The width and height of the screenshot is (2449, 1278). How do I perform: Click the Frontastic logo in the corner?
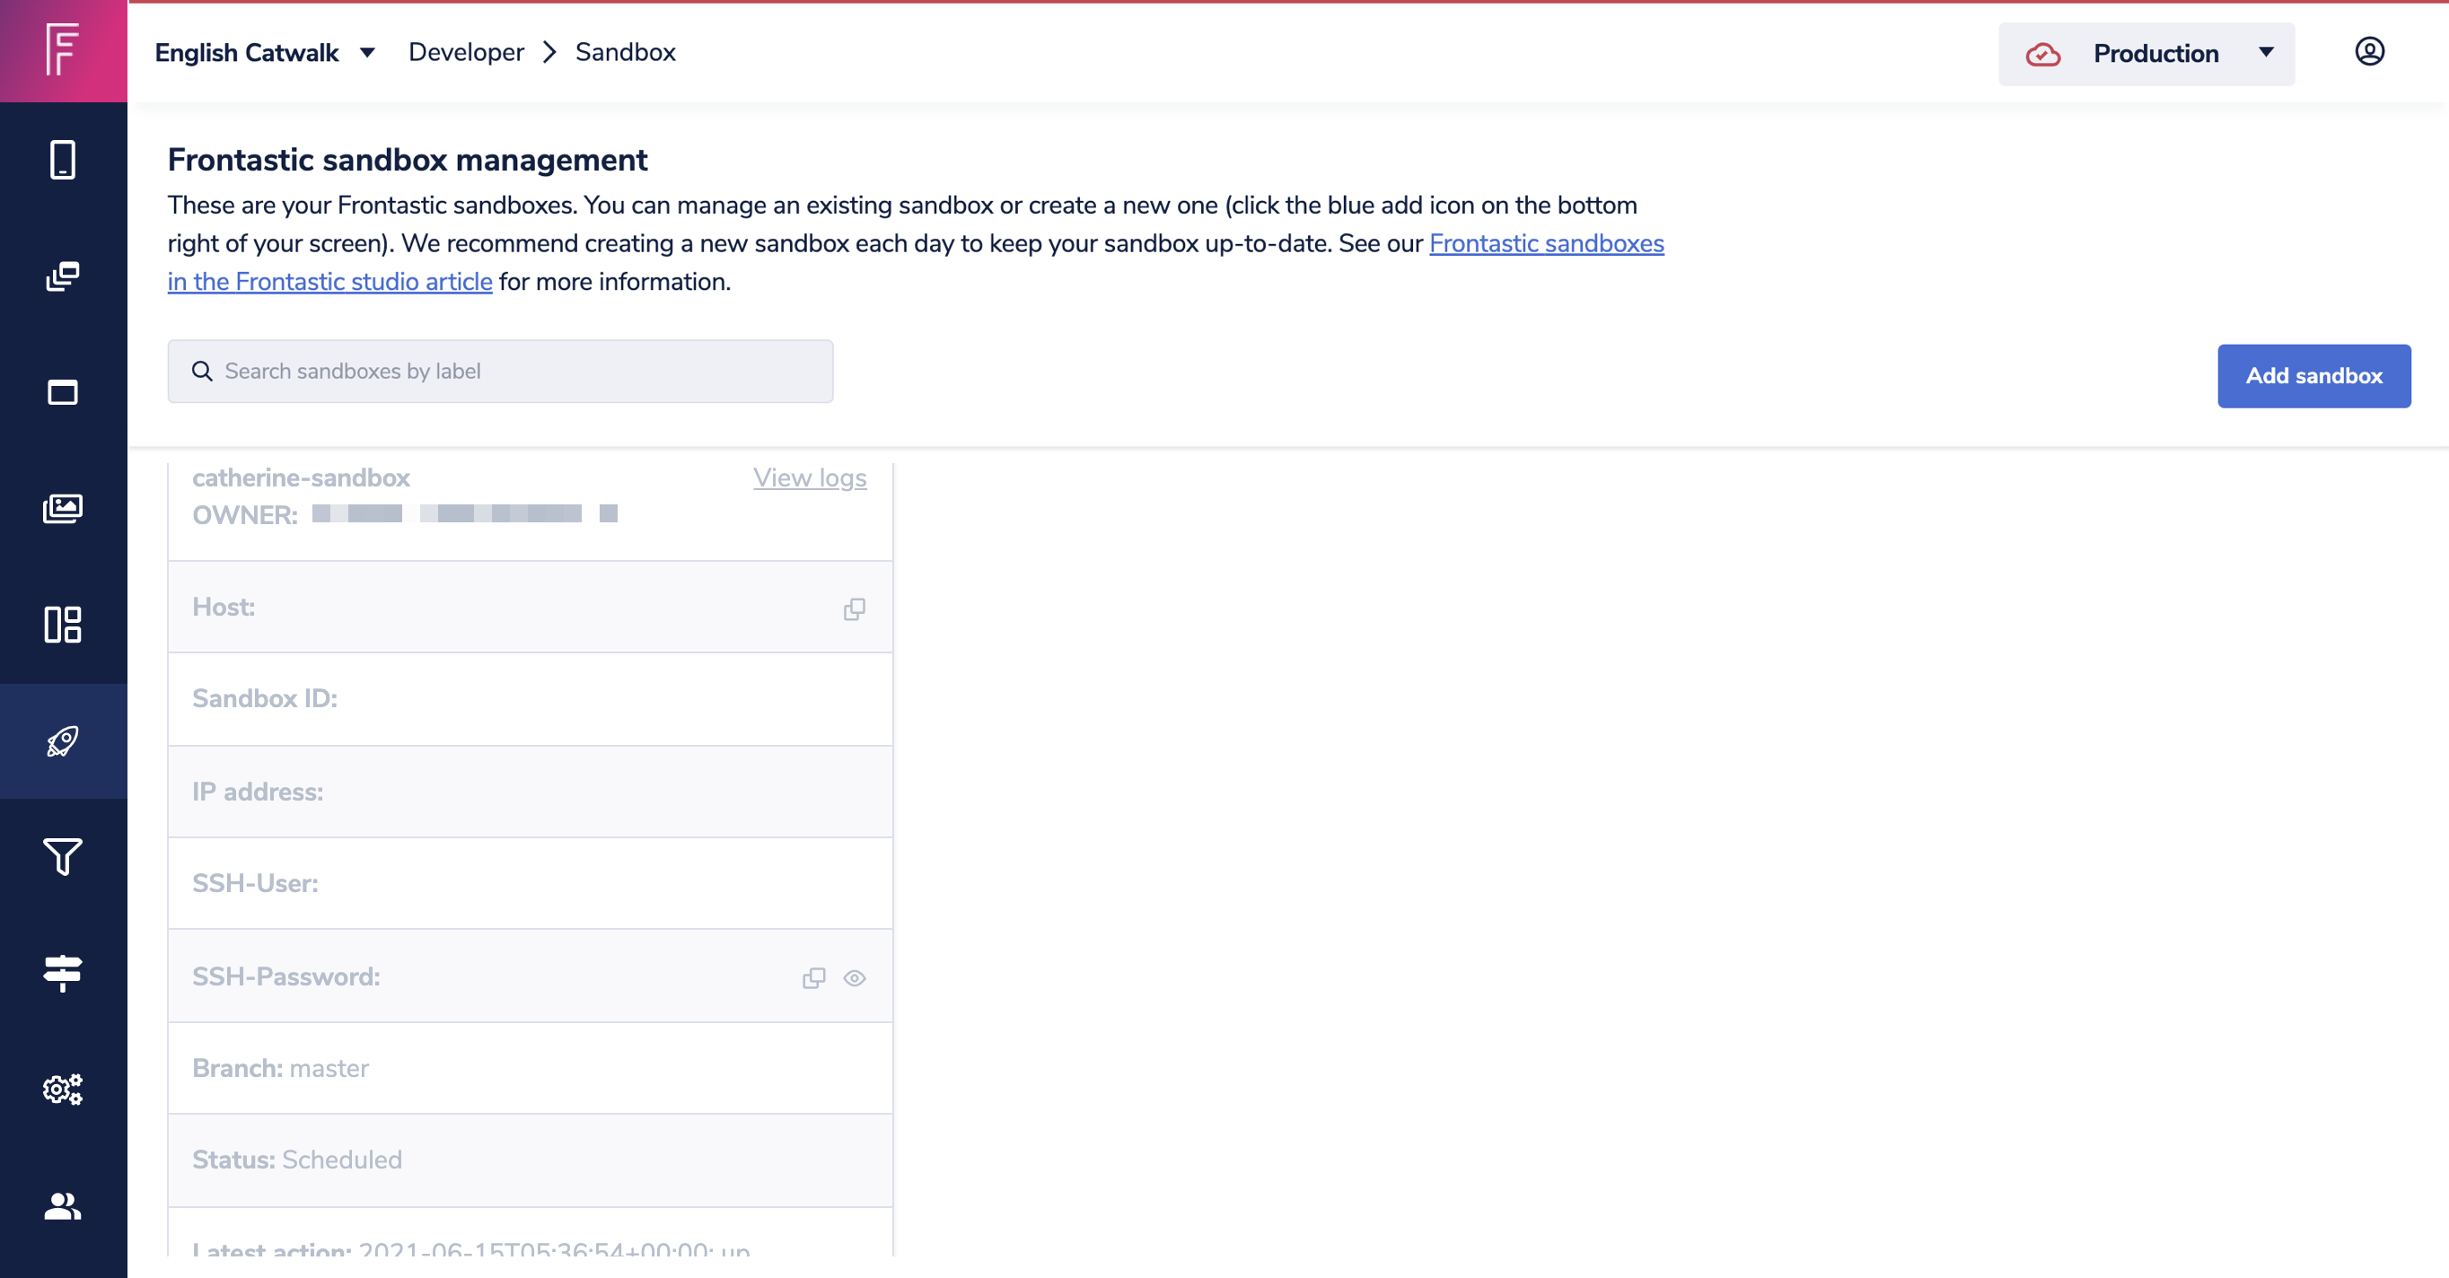tap(63, 49)
